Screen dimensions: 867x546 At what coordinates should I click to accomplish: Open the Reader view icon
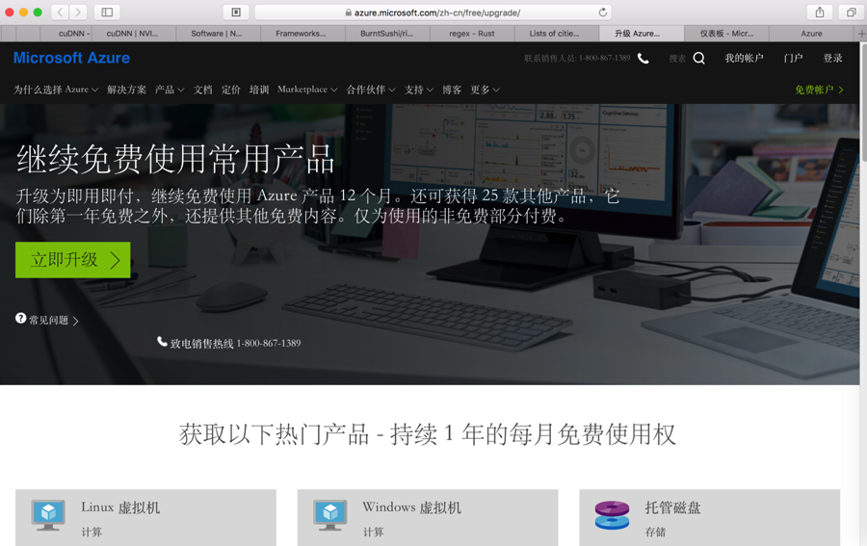click(x=236, y=13)
